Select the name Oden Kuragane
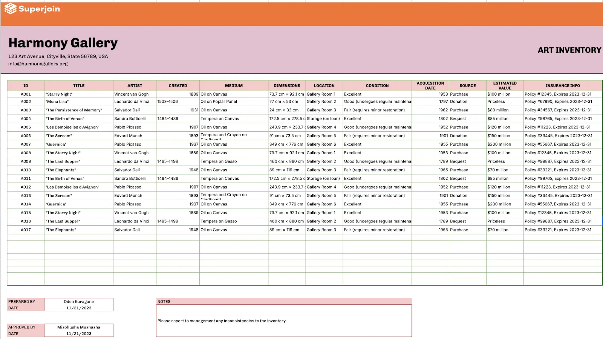Viewport: 603px width, 339px height. (79, 302)
